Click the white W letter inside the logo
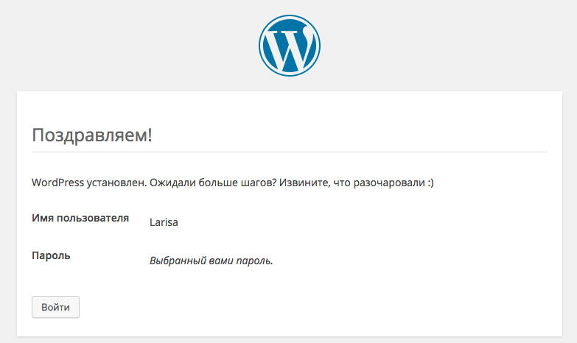Screen dimensions: 577x343 pos(288,48)
